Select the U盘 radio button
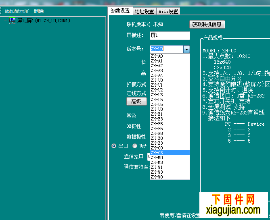Image resolution: width=270 pixels, height=220 pixels. tap(135, 146)
